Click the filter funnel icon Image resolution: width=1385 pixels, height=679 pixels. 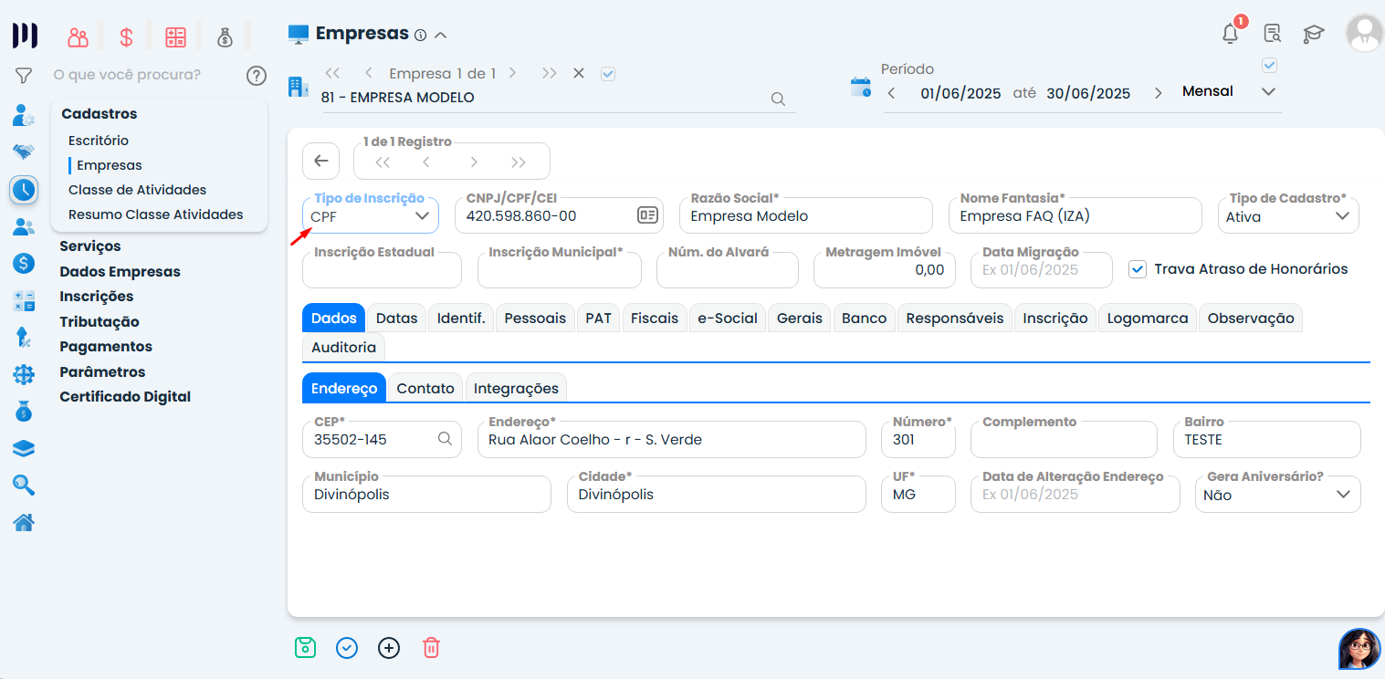(24, 75)
